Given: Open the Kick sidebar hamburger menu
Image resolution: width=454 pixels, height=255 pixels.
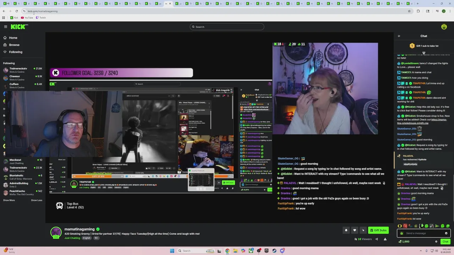Looking at the screenshot, I should pyautogui.click(x=6, y=27).
